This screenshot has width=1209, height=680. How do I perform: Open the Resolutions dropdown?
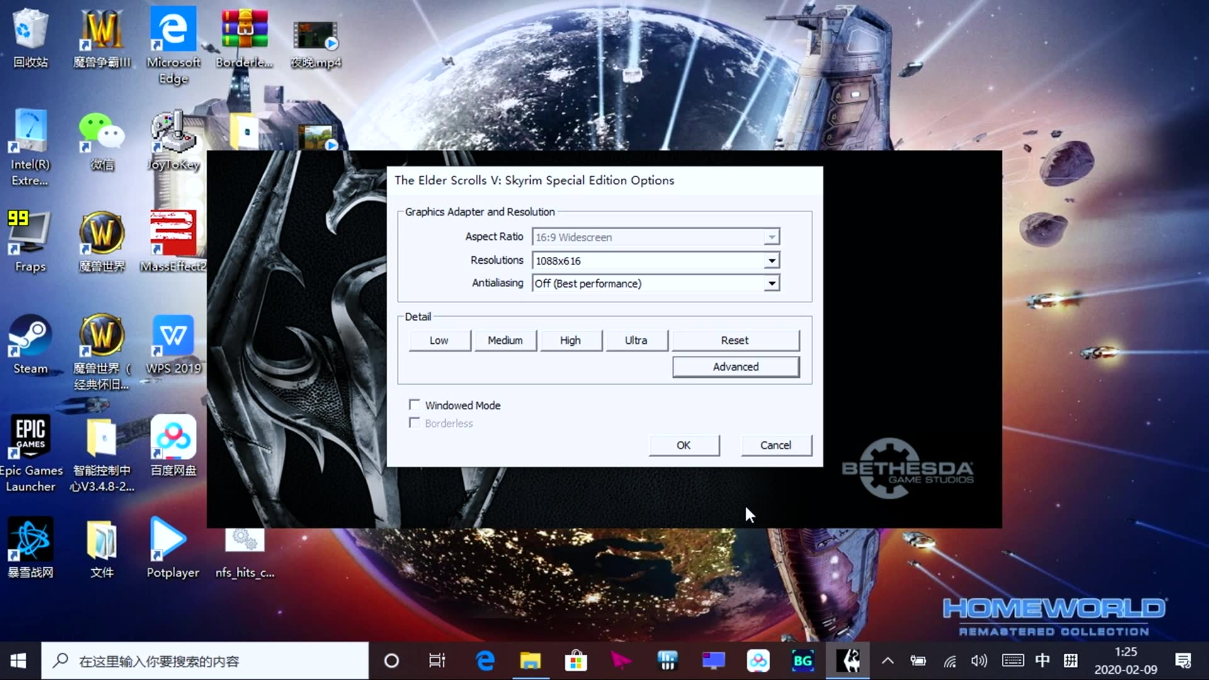(771, 260)
